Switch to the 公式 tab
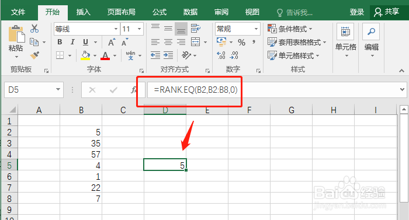 160,12
